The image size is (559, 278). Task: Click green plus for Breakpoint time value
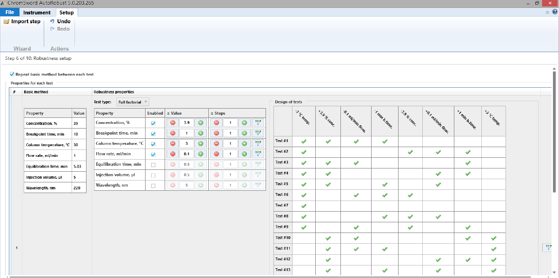pyautogui.click(x=201, y=133)
